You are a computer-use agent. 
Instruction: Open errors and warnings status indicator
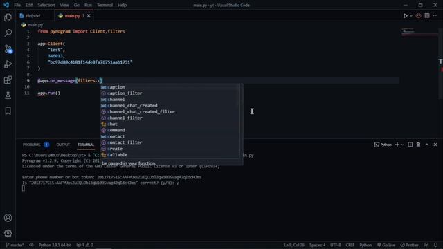(x=84, y=245)
